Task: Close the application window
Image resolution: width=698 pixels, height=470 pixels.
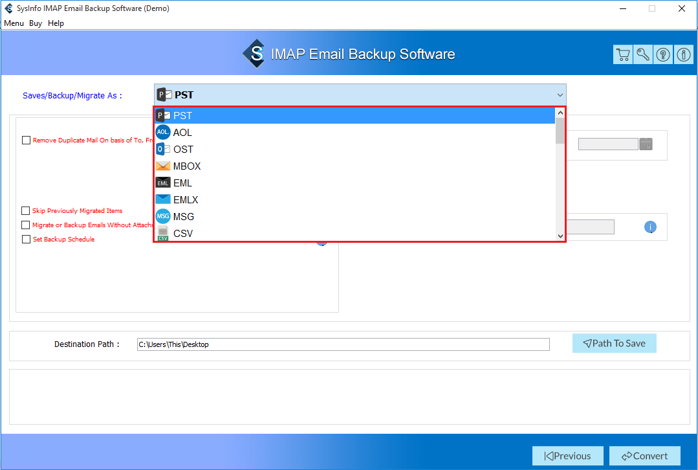Action: (682, 8)
